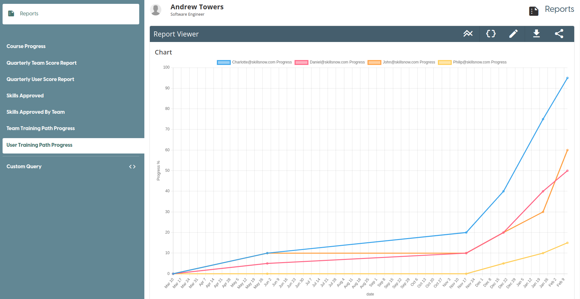The image size is (580, 299).
Task: Expand Custom Query code chevrons
Action: (132, 167)
